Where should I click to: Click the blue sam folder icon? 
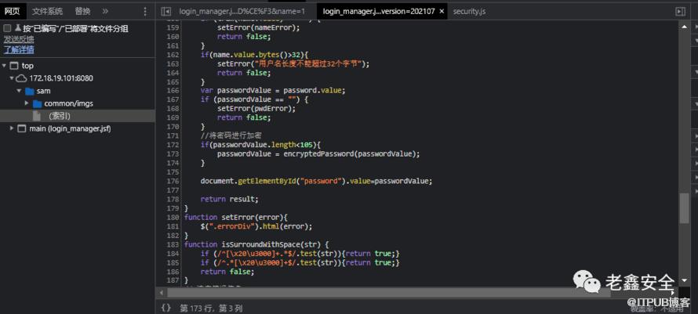tap(29, 91)
